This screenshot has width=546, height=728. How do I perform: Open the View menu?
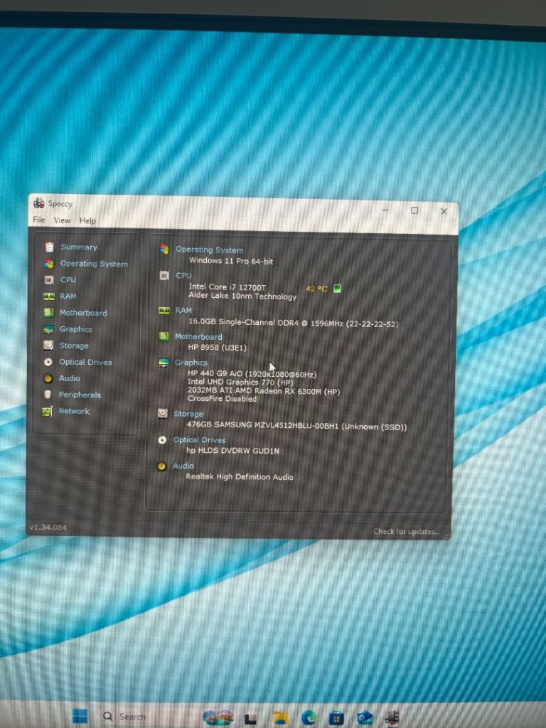63,220
